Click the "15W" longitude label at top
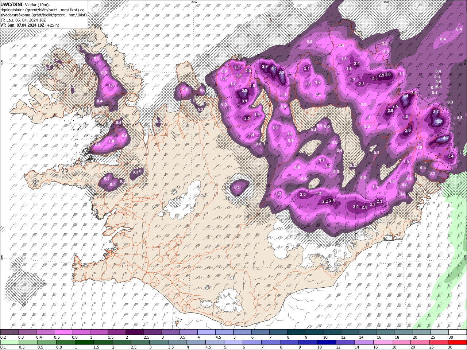Viewport: 467px width, 350px height. (386, 2)
